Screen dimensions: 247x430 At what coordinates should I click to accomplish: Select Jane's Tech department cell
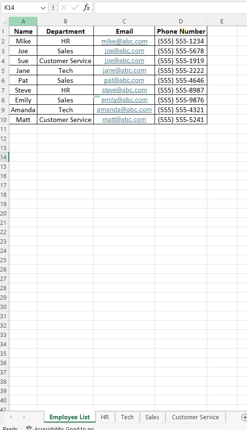(x=65, y=71)
